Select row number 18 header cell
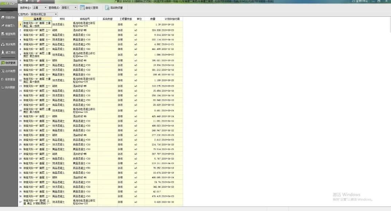Screen dimensions: 391x211 point(20,111)
